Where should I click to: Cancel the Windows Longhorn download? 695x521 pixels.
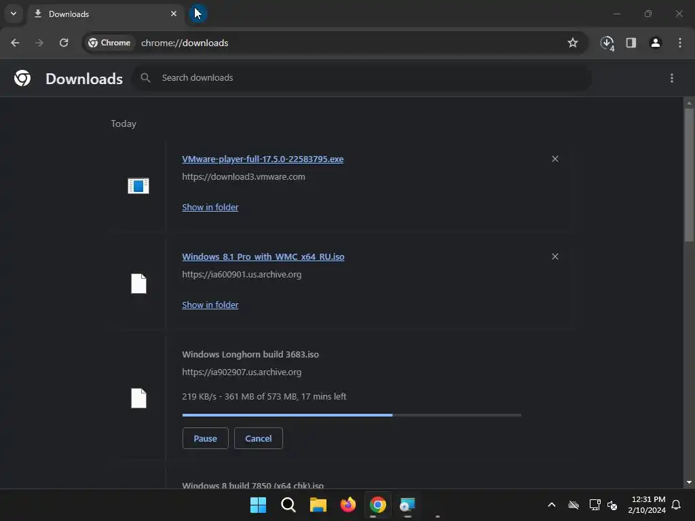pos(259,439)
